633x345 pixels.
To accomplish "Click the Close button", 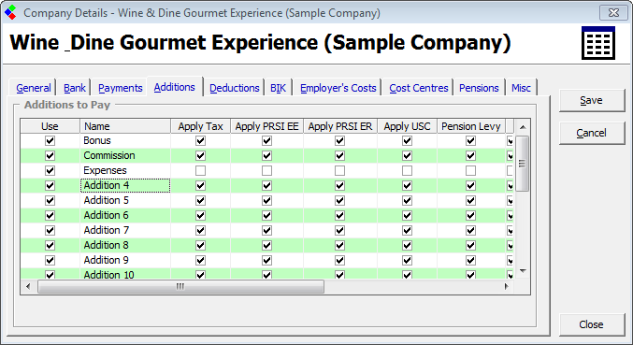I will (x=592, y=324).
